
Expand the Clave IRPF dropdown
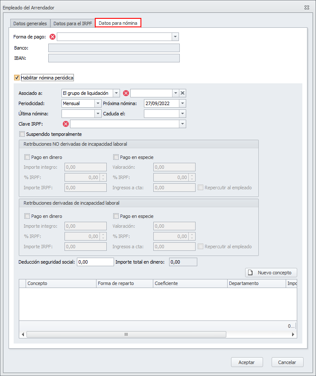point(183,124)
